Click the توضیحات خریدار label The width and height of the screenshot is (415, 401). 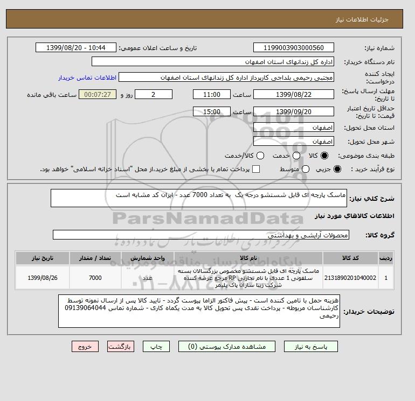pyautogui.click(x=369, y=312)
